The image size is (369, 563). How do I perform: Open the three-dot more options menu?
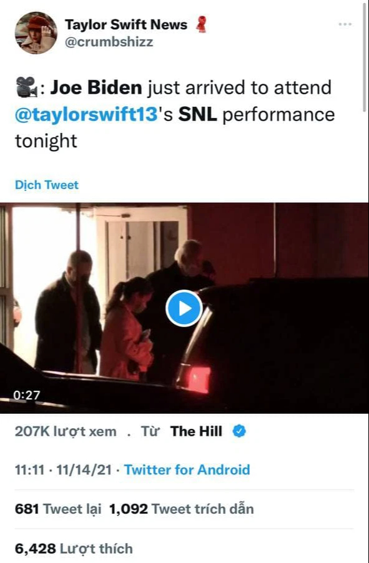tap(345, 24)
